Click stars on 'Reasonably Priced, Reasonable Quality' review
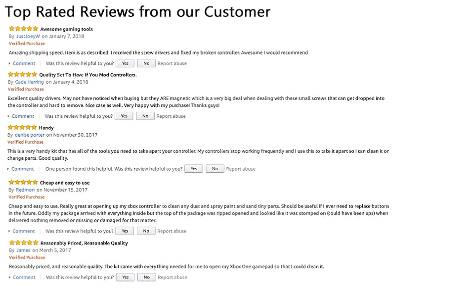Screen dimensions: 474x297 coord(23,243)
